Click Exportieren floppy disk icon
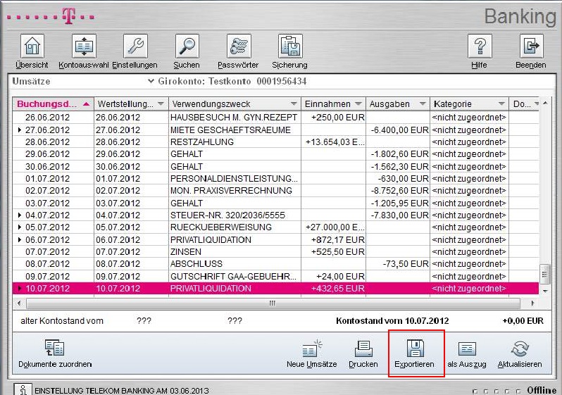This screenshot has height=395, width=562. click(x=415, y=348)
